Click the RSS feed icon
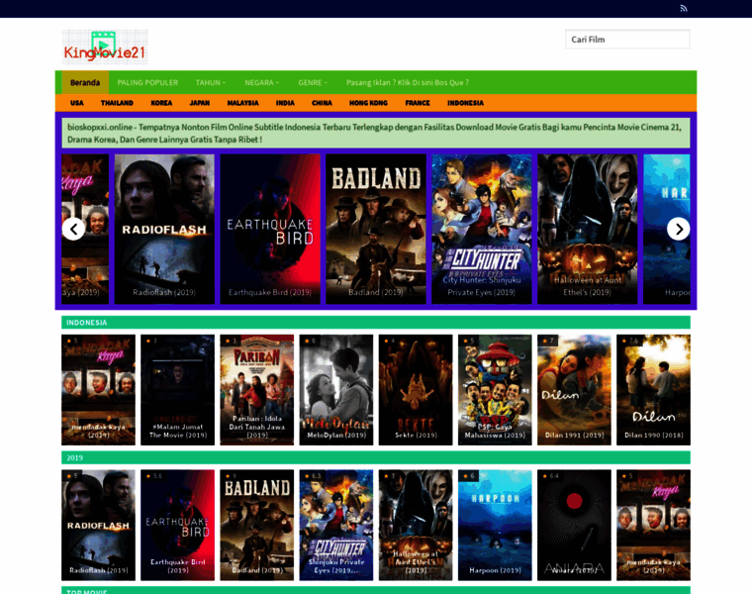 pos(684,8)
